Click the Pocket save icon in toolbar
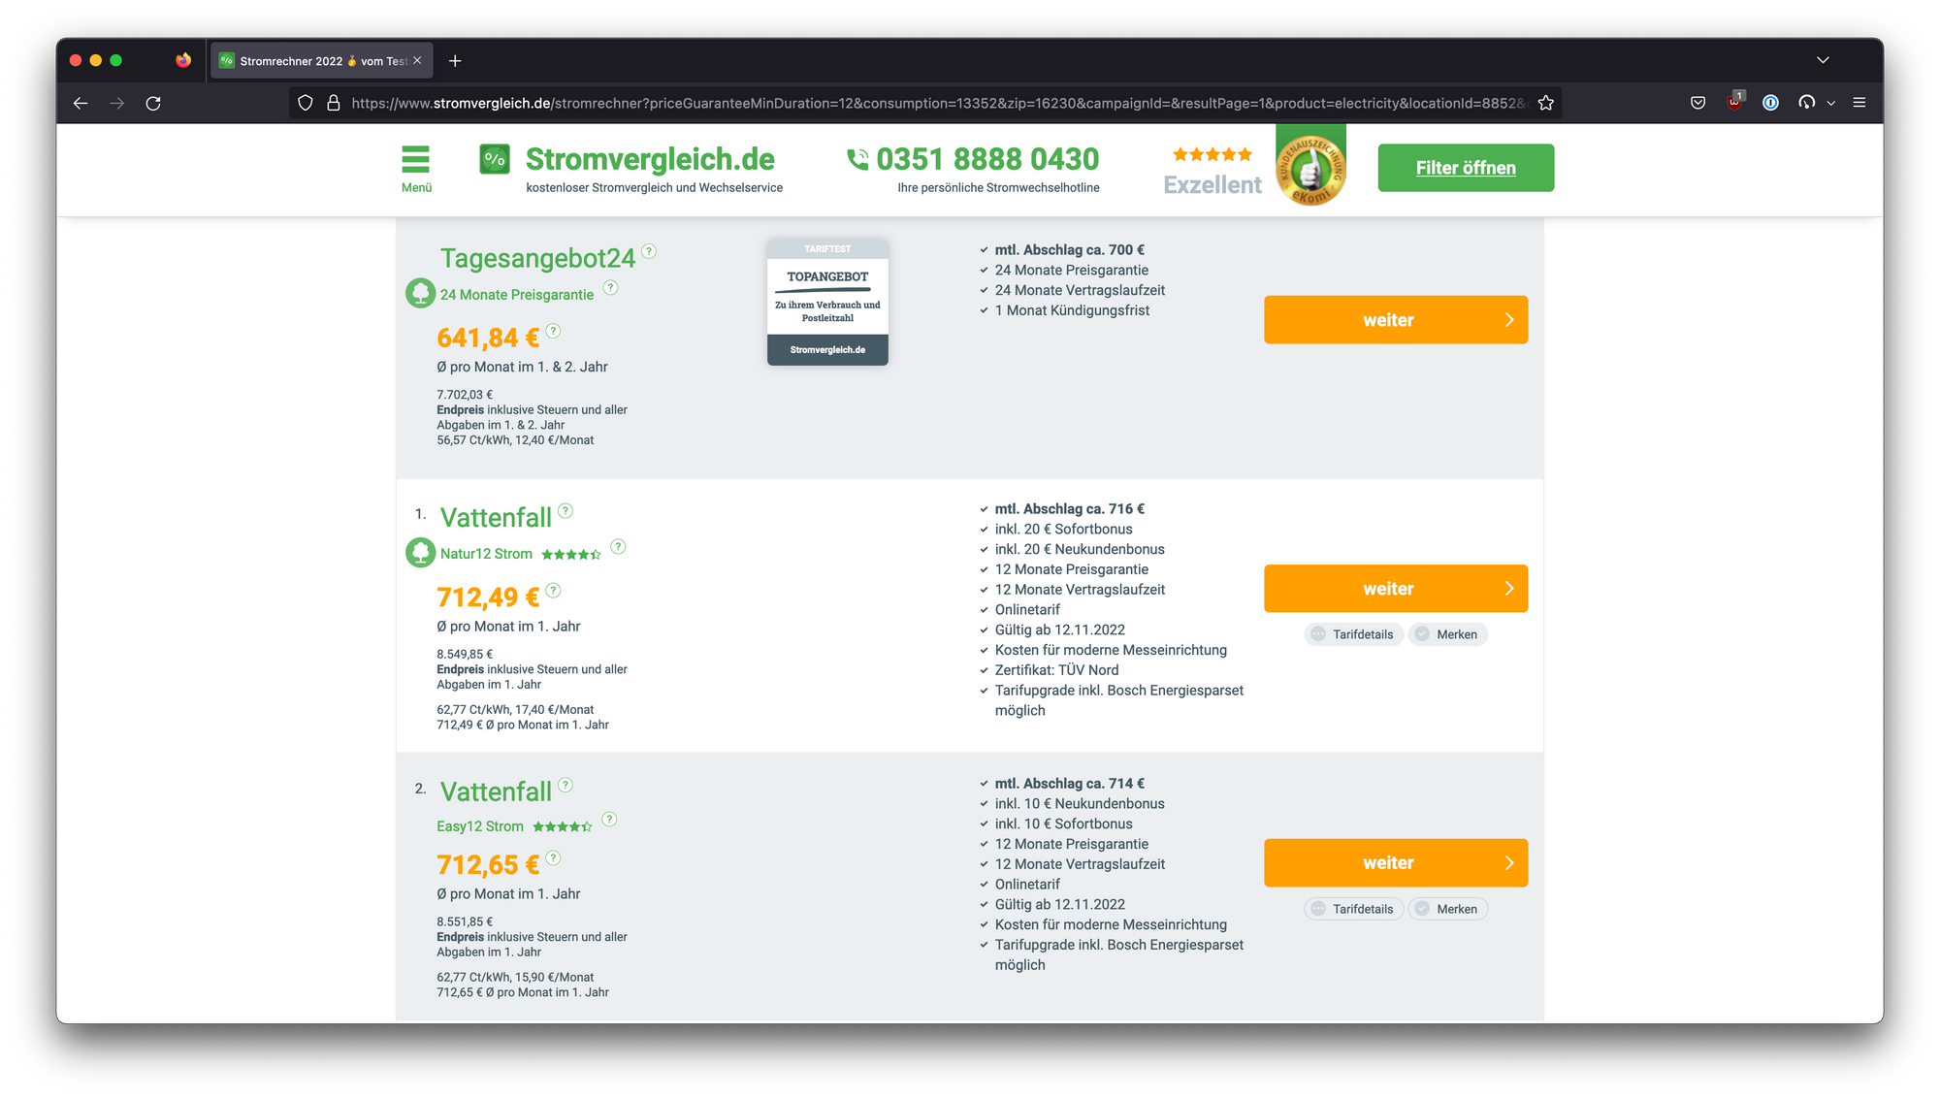The height and width of the screenshot is (1098, 1940). 1697,102
